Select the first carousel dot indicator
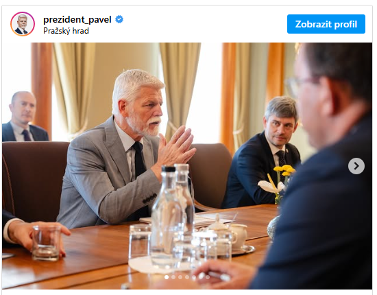The width and height of the screenshot is (377, 295). [167, 277]
